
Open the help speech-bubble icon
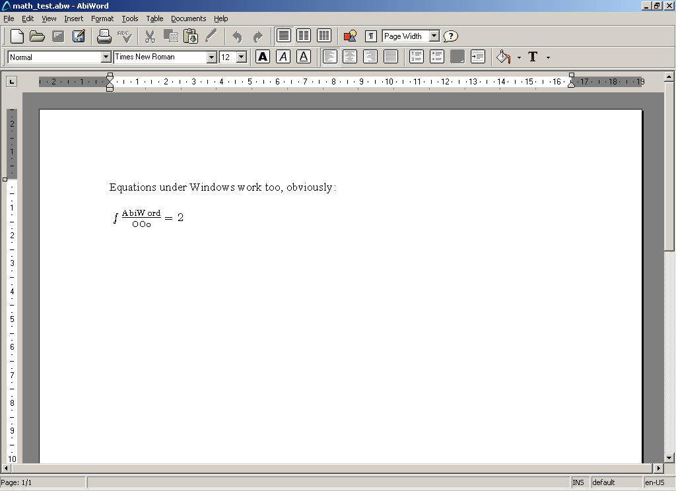point(450,36)
